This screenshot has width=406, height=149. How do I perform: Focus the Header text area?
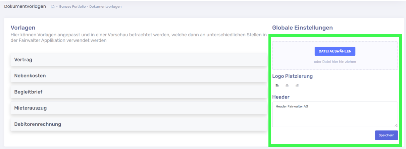coord(335,114)
